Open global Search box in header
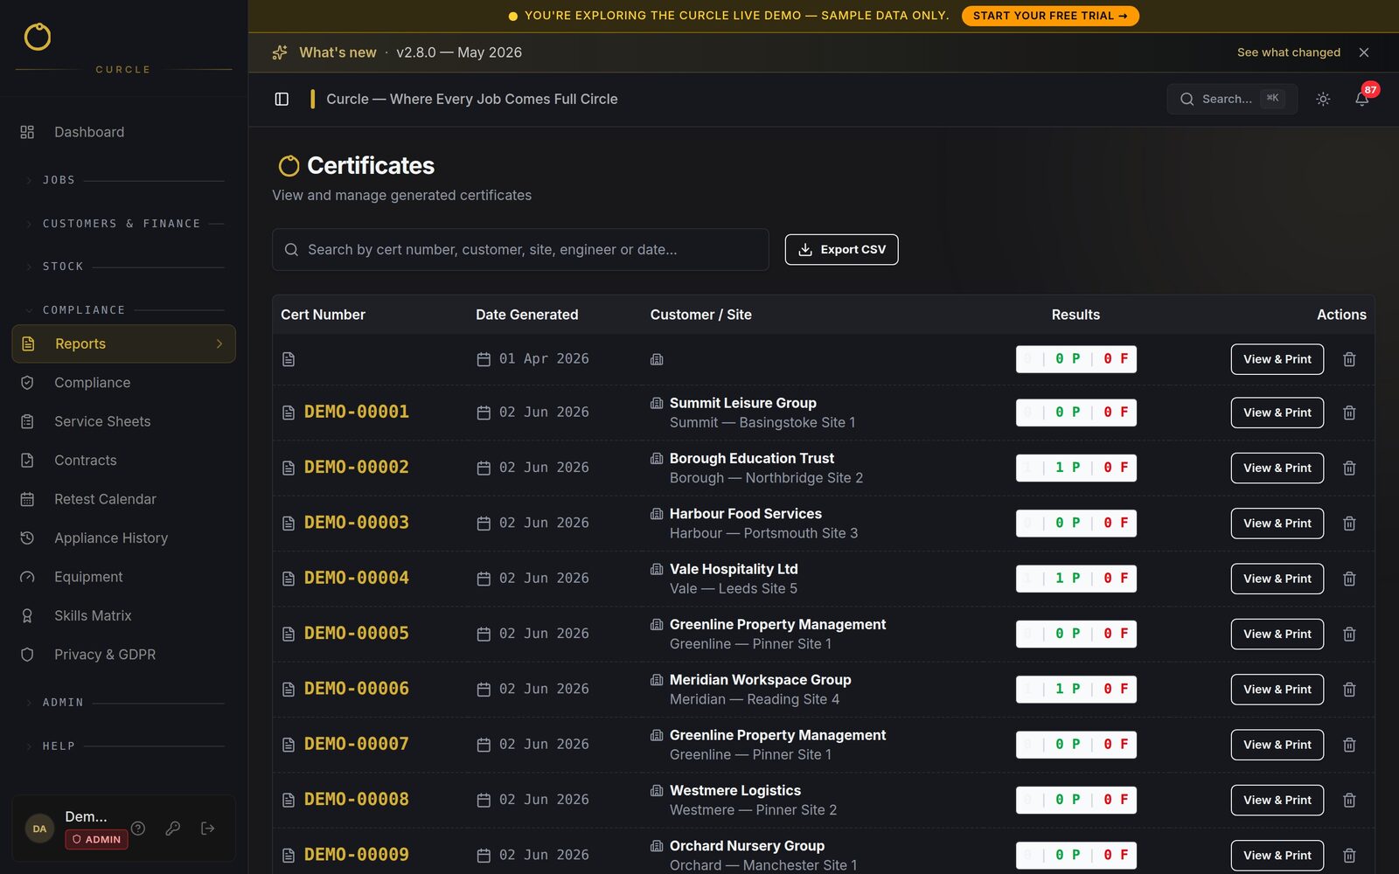 click(1231, 99)
